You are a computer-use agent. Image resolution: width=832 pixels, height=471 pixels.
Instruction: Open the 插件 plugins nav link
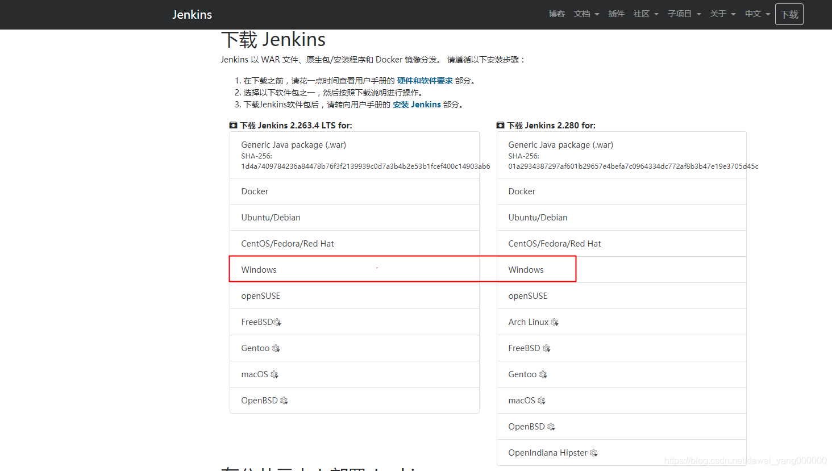(617, 14)
